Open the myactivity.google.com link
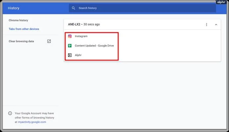Viewport: 229px width, 132px height. click(32, 122)
